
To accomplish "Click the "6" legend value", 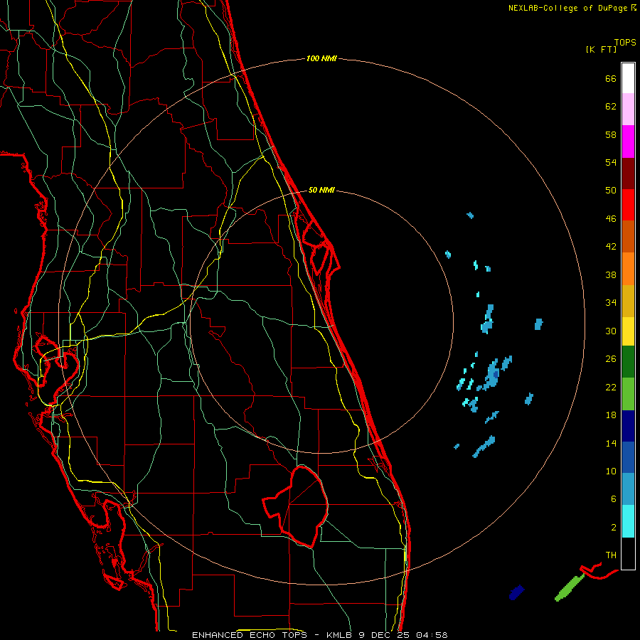I will 614,499.
